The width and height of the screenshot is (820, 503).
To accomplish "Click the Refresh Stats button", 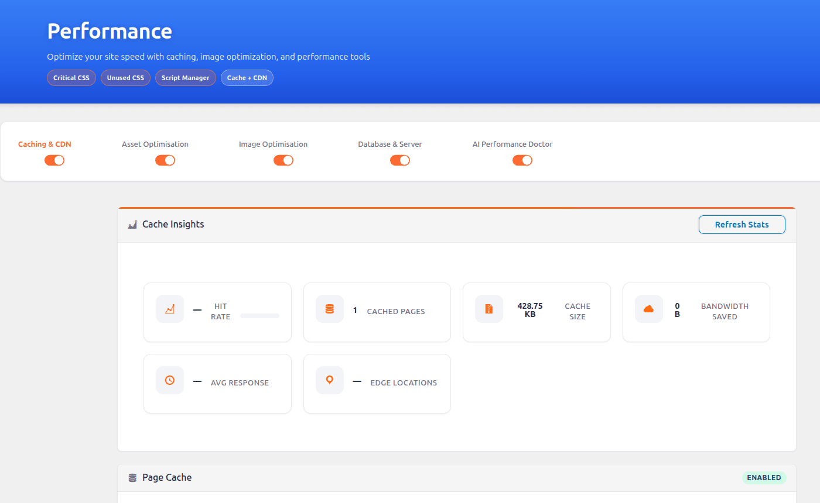I will pos(742,224).
